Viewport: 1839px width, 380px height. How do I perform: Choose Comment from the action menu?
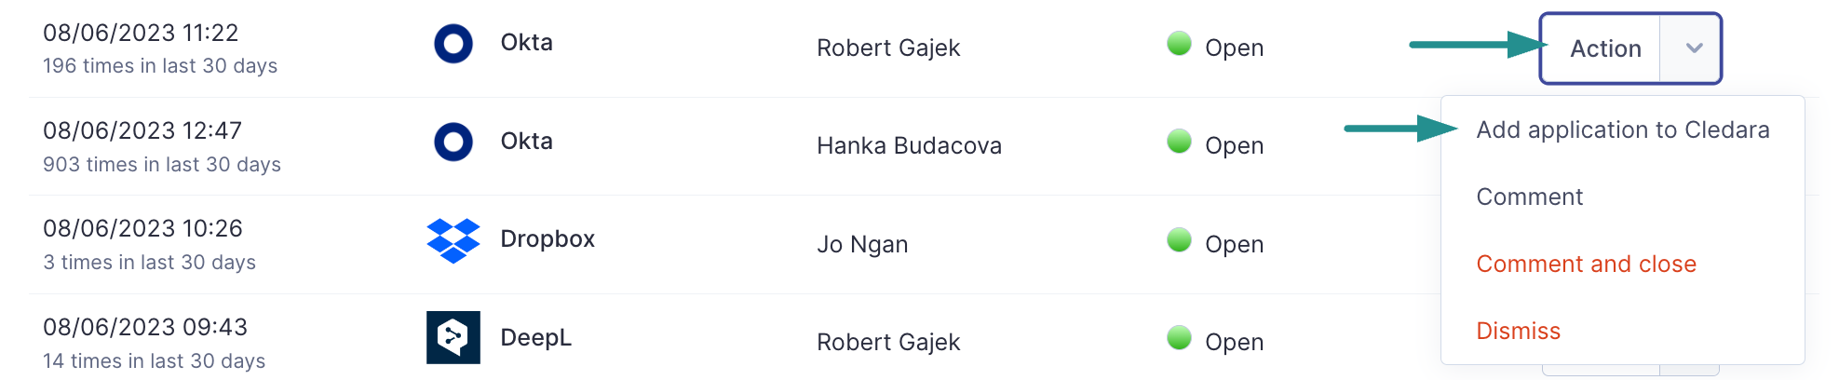coord(1530,197)
